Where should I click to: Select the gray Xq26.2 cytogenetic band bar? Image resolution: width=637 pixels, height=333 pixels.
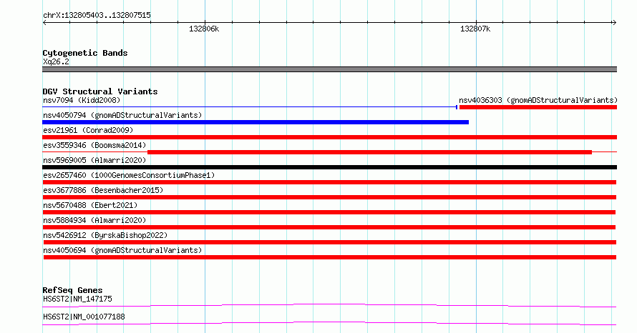pos(329,69)
